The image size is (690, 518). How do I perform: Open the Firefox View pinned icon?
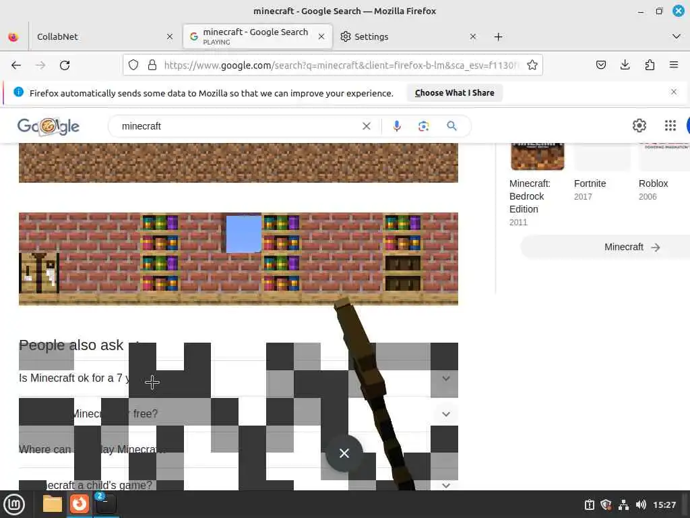coord(13,37)
